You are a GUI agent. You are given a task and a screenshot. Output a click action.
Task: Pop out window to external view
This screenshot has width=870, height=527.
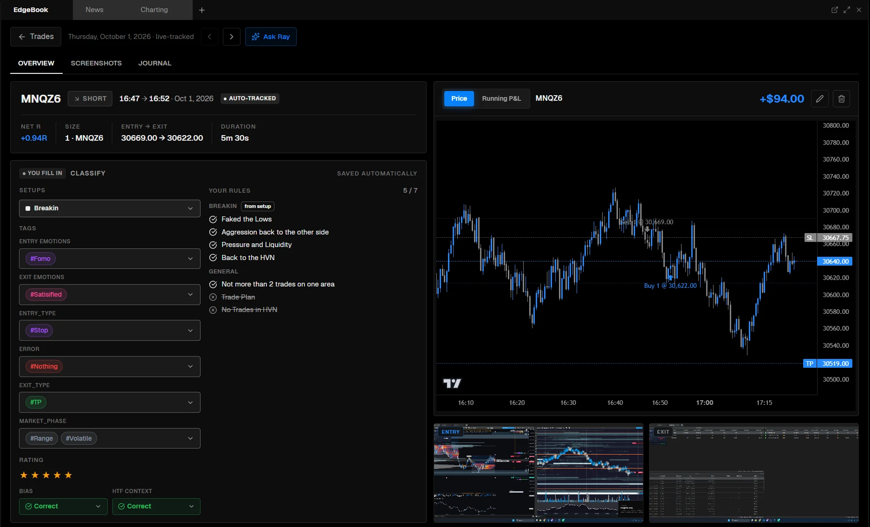pos(835,10)
